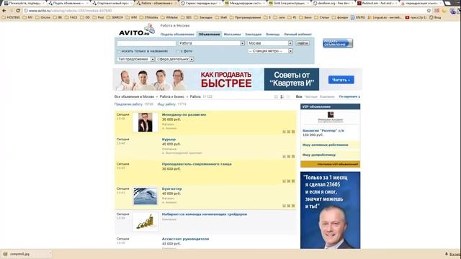The height and width of the screenshot is (259, 461).
Task: Select the Объявления nav tab
Action: pyautogui.click(x=209, y=35)
